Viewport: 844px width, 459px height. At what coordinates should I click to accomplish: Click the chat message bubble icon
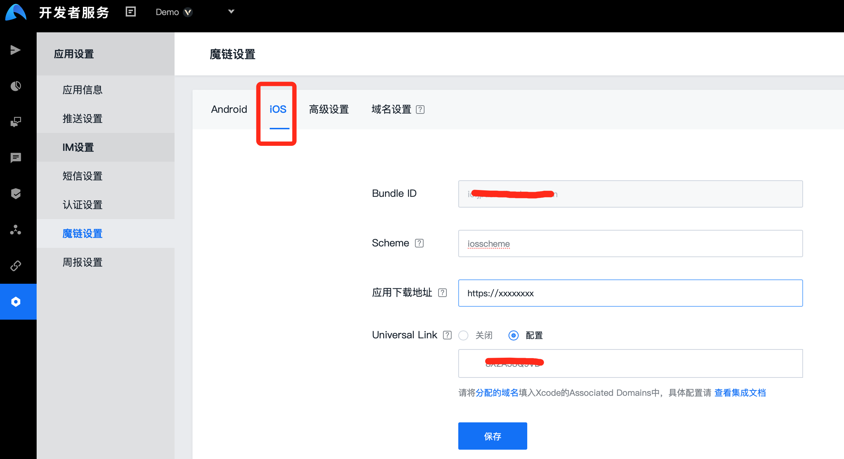(x=15, y=158)
